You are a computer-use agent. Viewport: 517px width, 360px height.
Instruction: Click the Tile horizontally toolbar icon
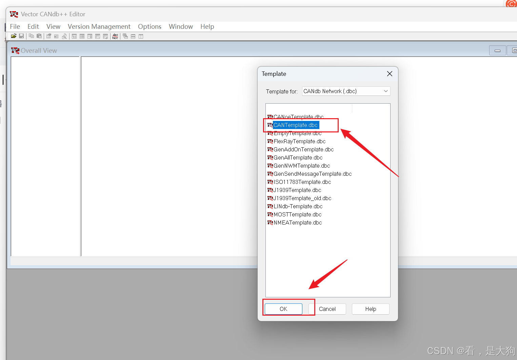(133, 36)
